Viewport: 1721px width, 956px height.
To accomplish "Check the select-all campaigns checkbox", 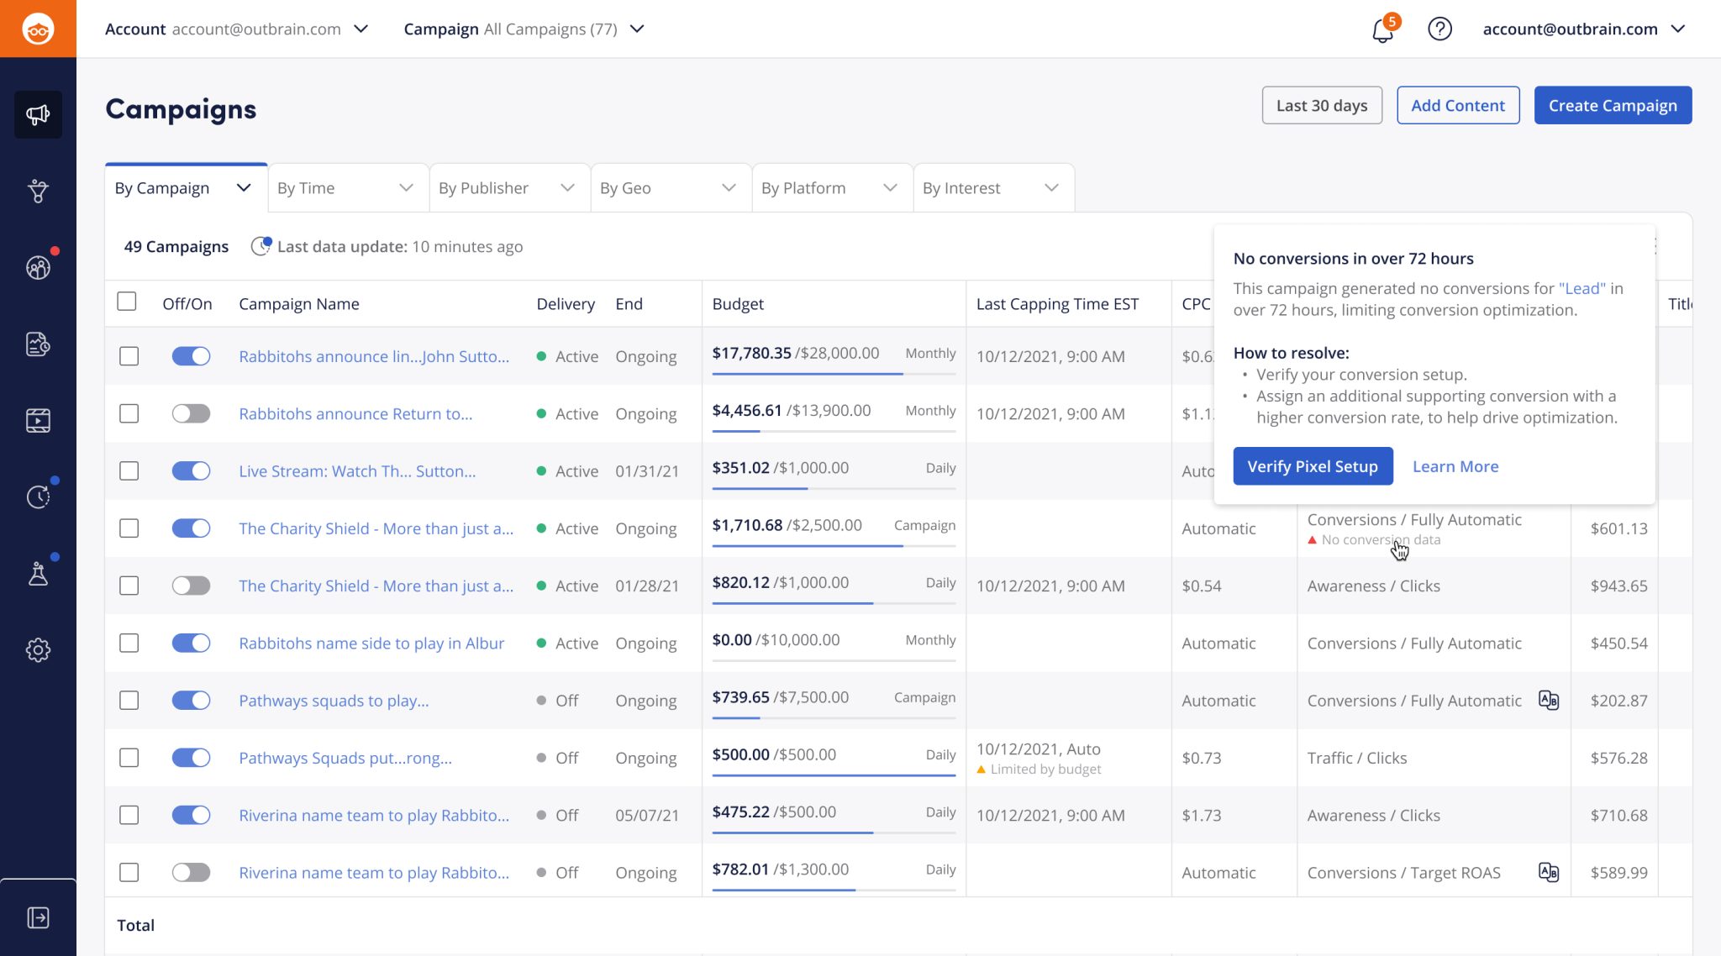I will pyautogui.click(x=127, y=301).
